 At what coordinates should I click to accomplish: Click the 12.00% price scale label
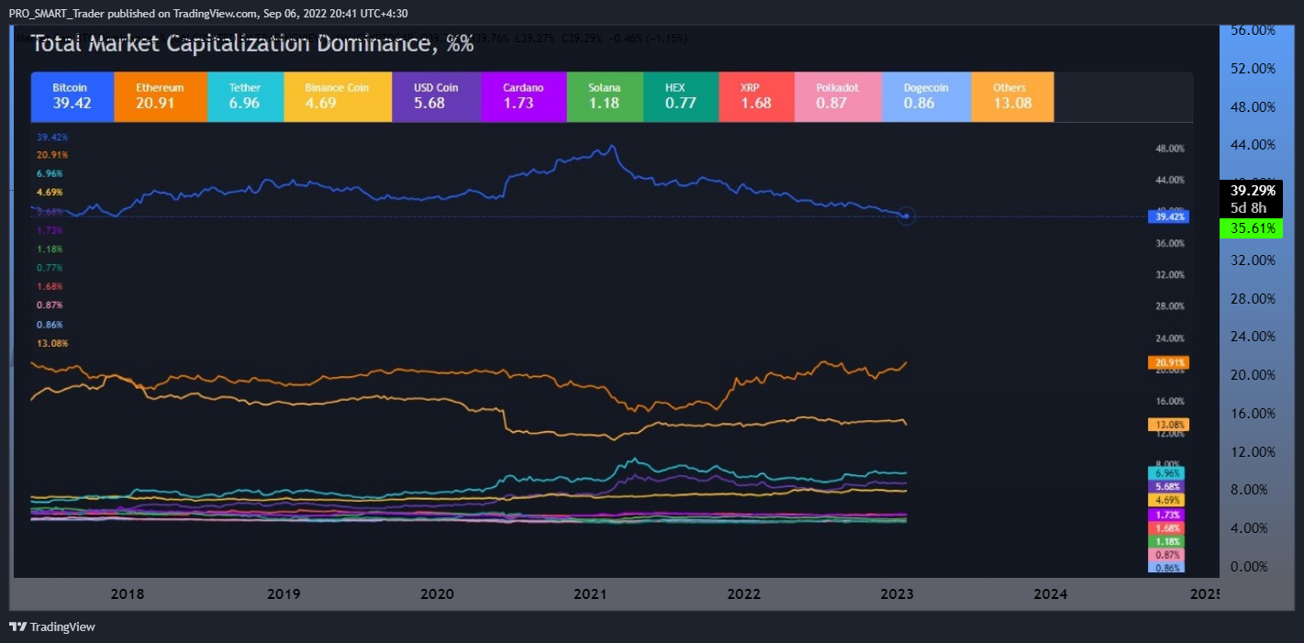click(1253, 451)
